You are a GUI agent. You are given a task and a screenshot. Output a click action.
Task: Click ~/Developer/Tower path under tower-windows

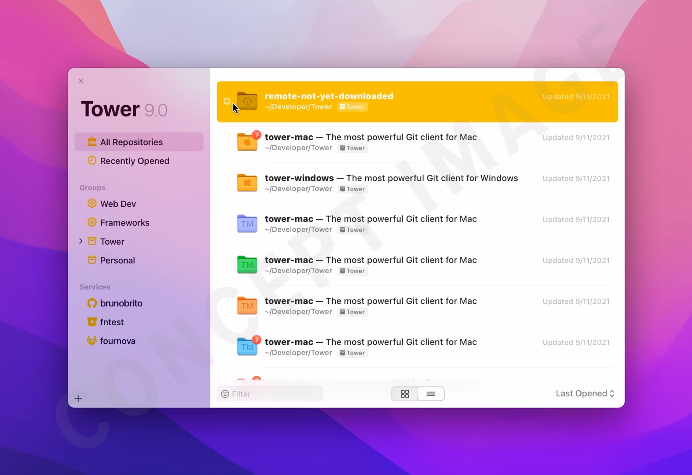(298, 189)
